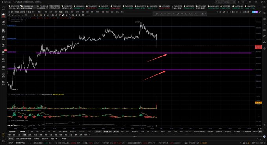
Task: Click the first pencil icon in drawing toolbar
Action: click(x=9, y=15)
